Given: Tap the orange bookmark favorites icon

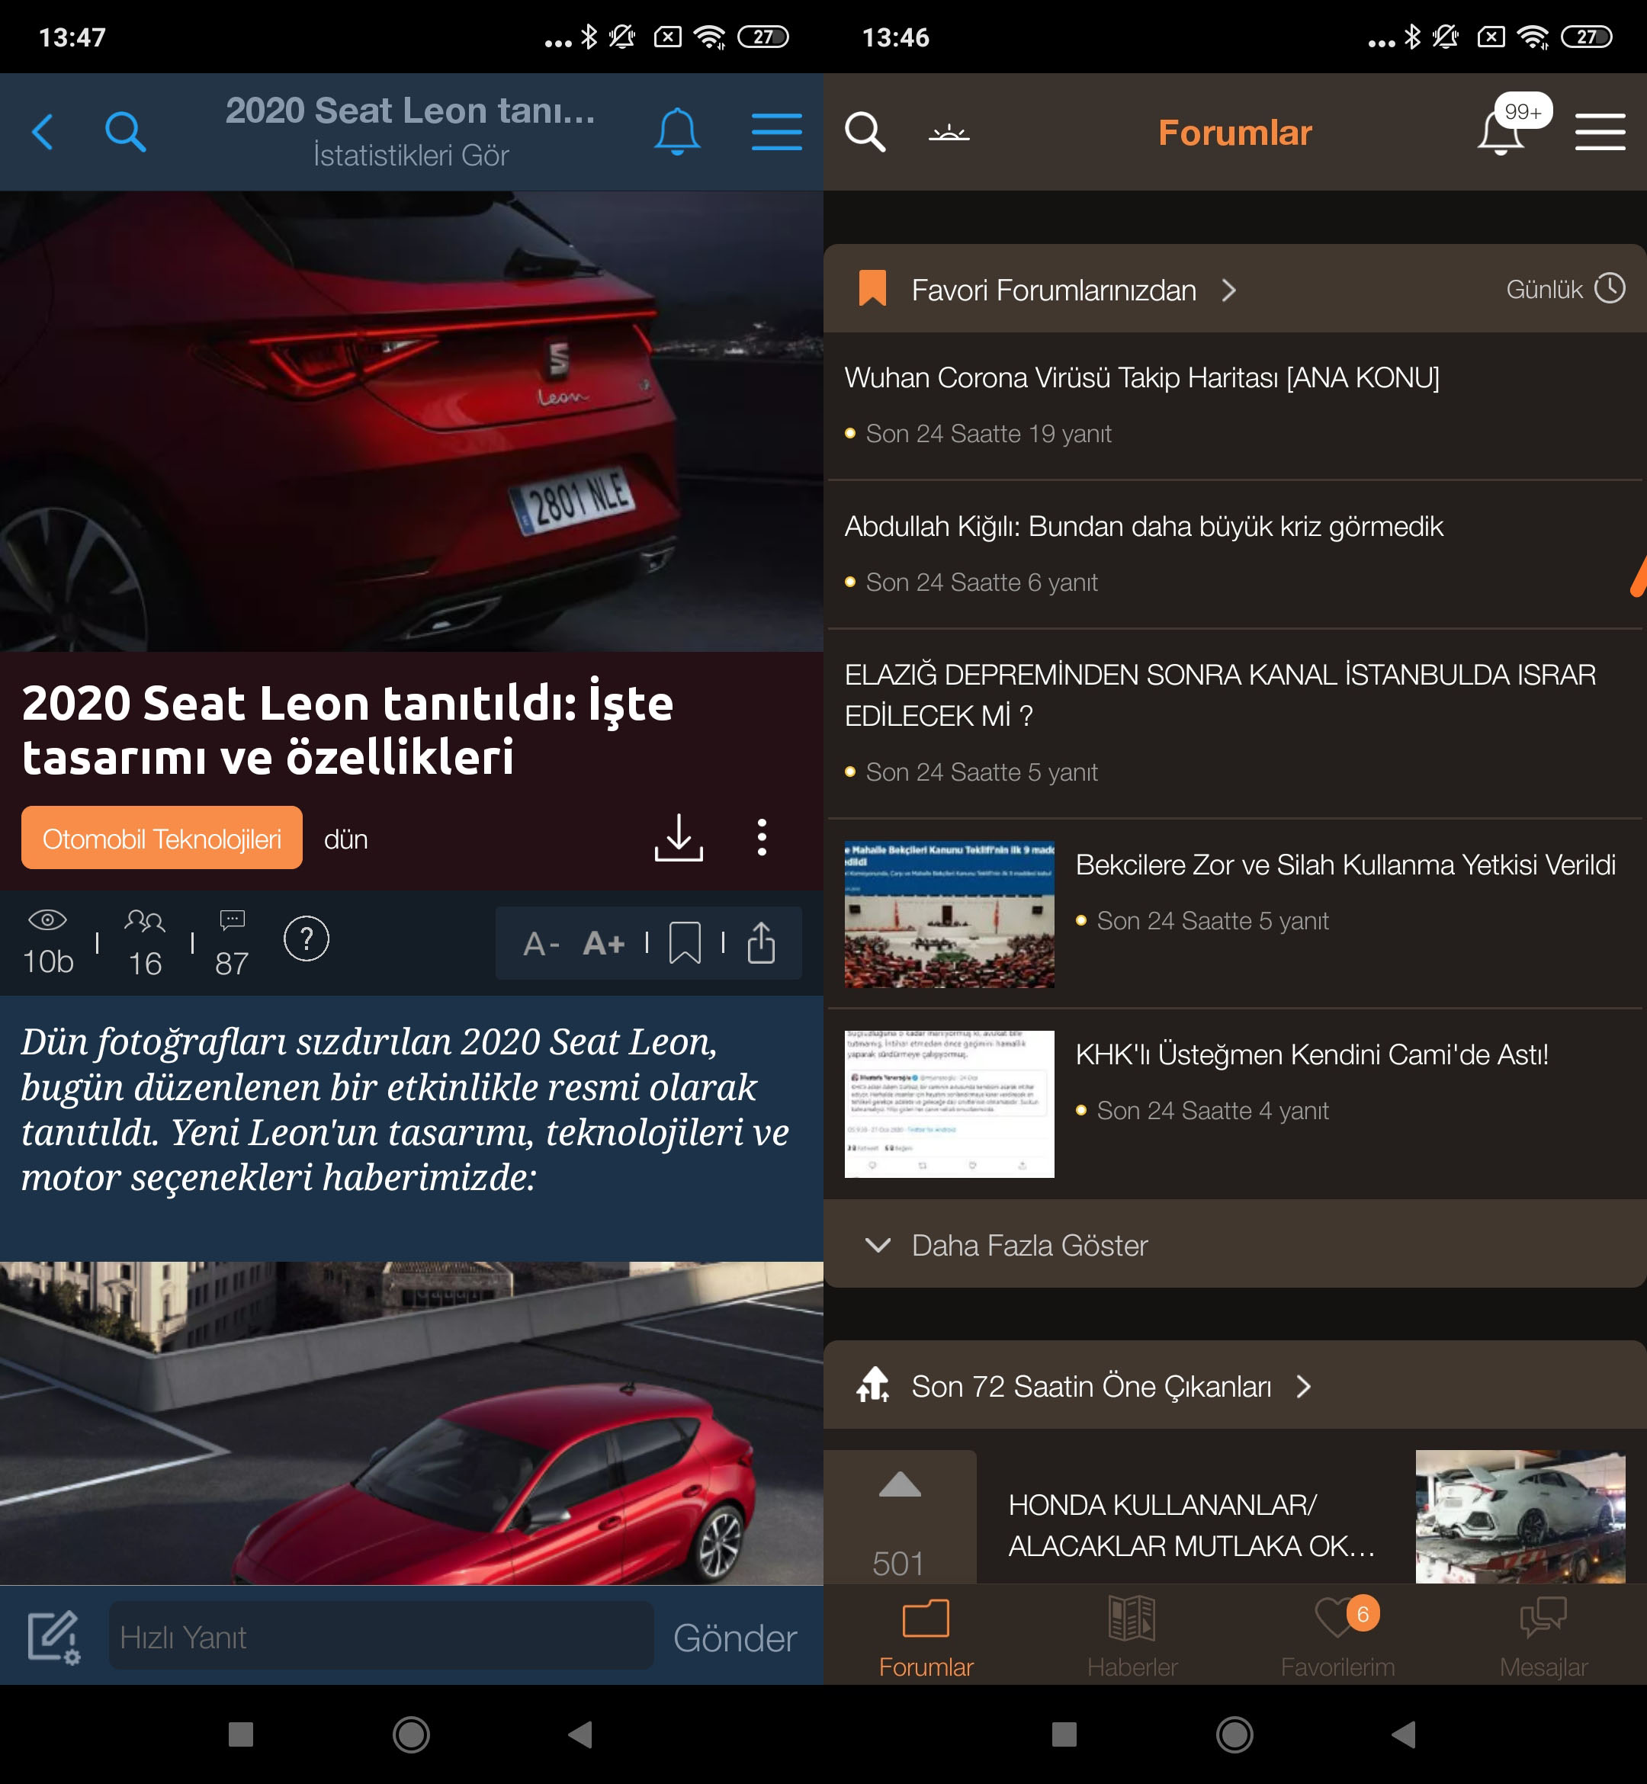Looking at the screenshot, I should (x=872, y=289).
